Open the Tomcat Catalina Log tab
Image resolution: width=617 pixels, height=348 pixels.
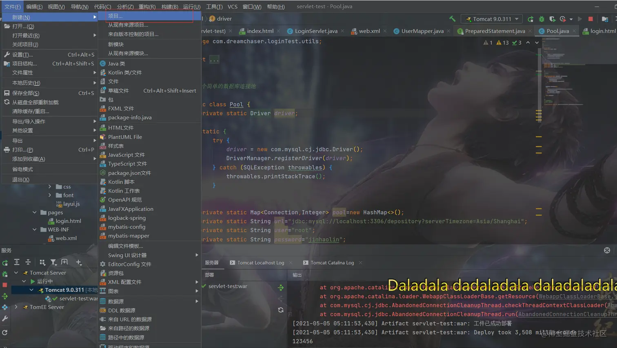pos(332,263)
